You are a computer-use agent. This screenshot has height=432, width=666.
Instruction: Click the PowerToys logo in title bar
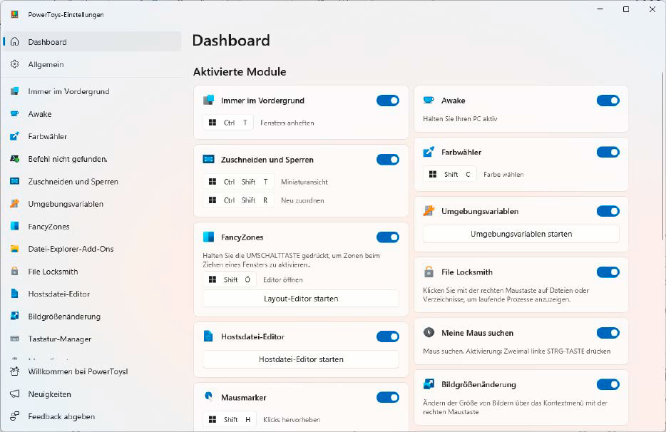coord(15,14)
